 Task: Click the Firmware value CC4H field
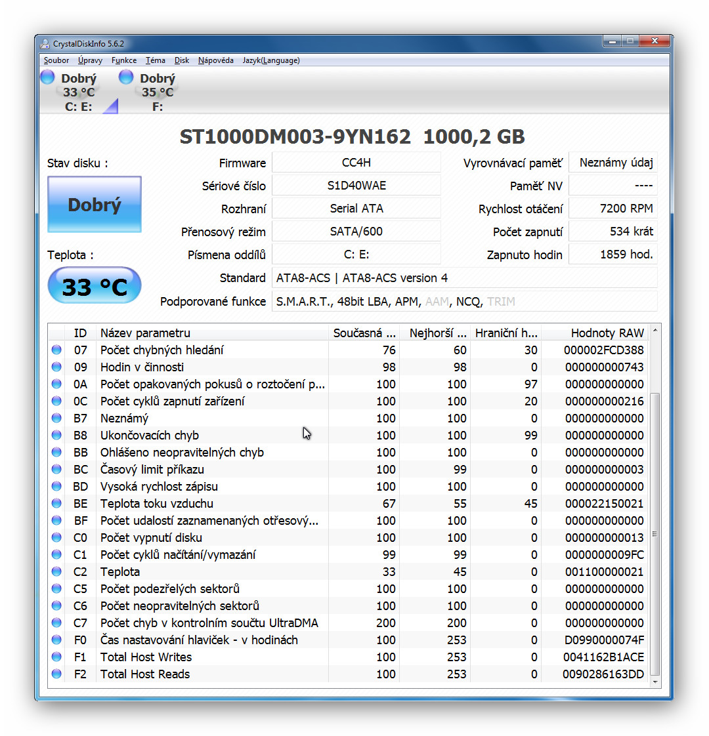(x=356, y=163)
